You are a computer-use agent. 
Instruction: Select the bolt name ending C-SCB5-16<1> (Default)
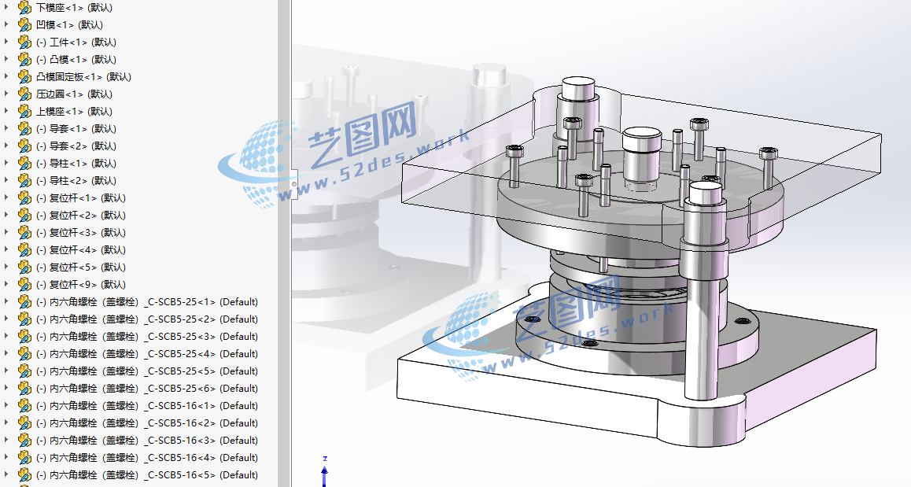(147, 406)
